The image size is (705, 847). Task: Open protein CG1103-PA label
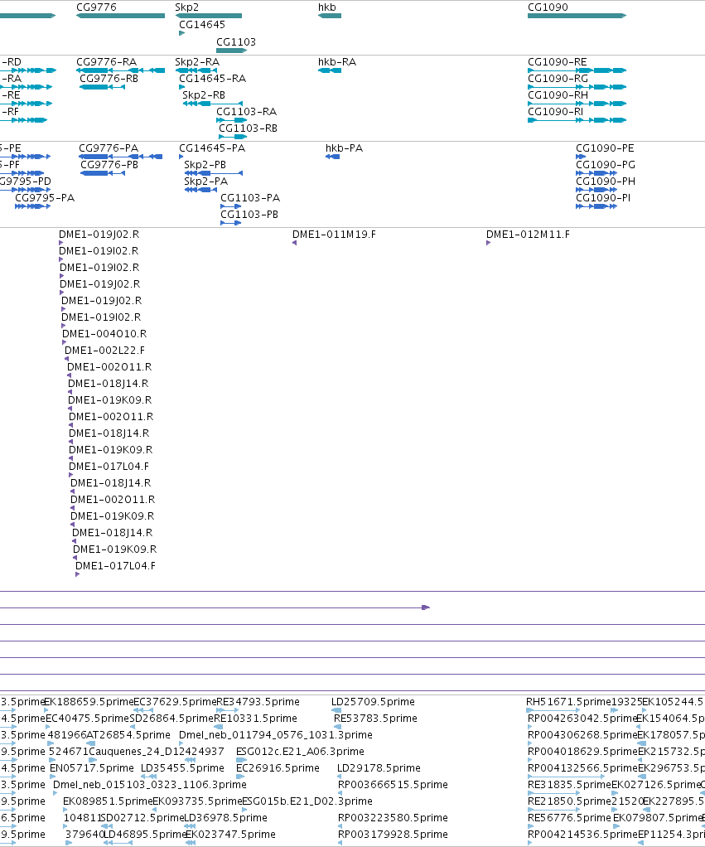(x=250, y=198)
